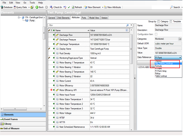Select Motor Bearing 2 Vibration row

coord(89,76)
